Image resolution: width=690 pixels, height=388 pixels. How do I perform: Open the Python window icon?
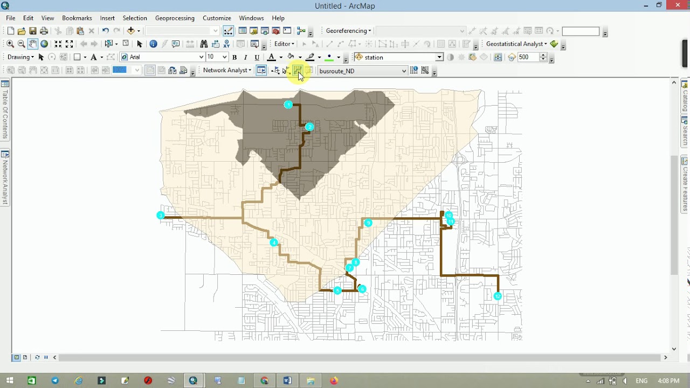tap(287, 31)
